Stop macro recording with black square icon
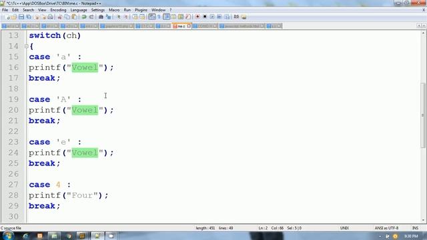The width and height of the screenshot is (427, 240). point(205,17)
